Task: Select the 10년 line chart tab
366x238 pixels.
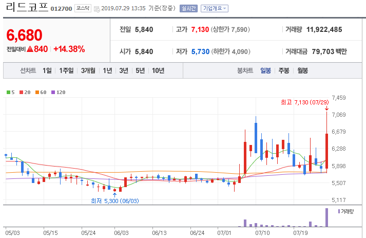Action: (158, 70)
